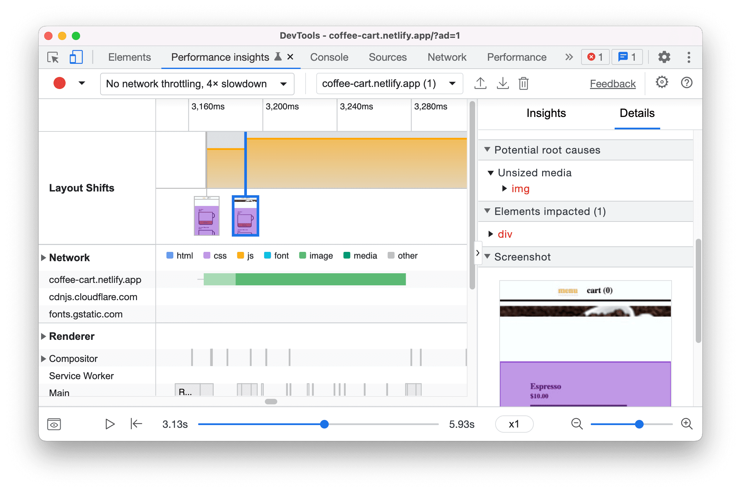Image resolution: width=741 pixels, height=492 pixels.
Task: Click the reload/reset to start icon
Action: pyautogui.click(x=136, y=424)
